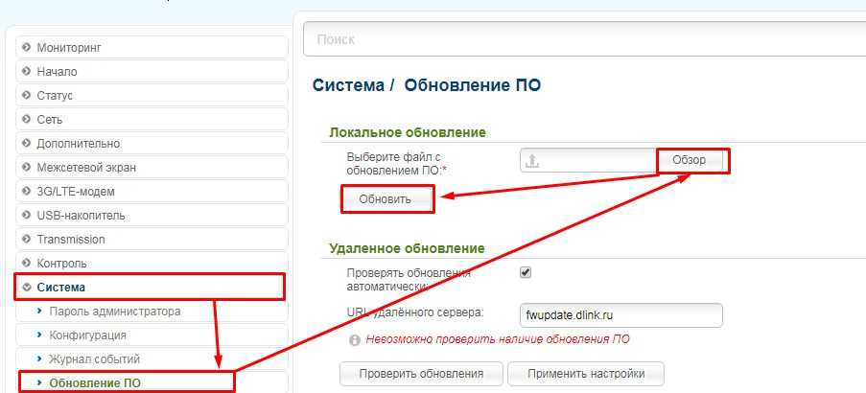Screen dimensions: 866x393
Task: Click Проверить обновления button
Action: point(421,374)
